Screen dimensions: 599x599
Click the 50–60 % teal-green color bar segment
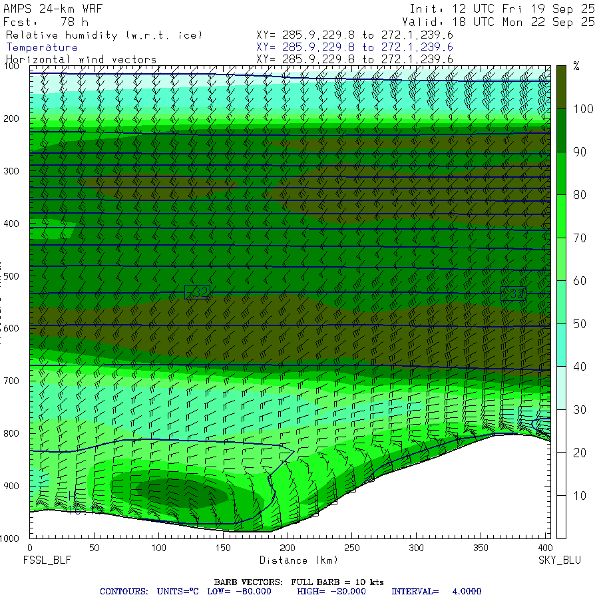(561, 302)
